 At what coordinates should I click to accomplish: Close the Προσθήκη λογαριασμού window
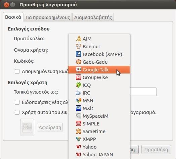tap(6, 5)
